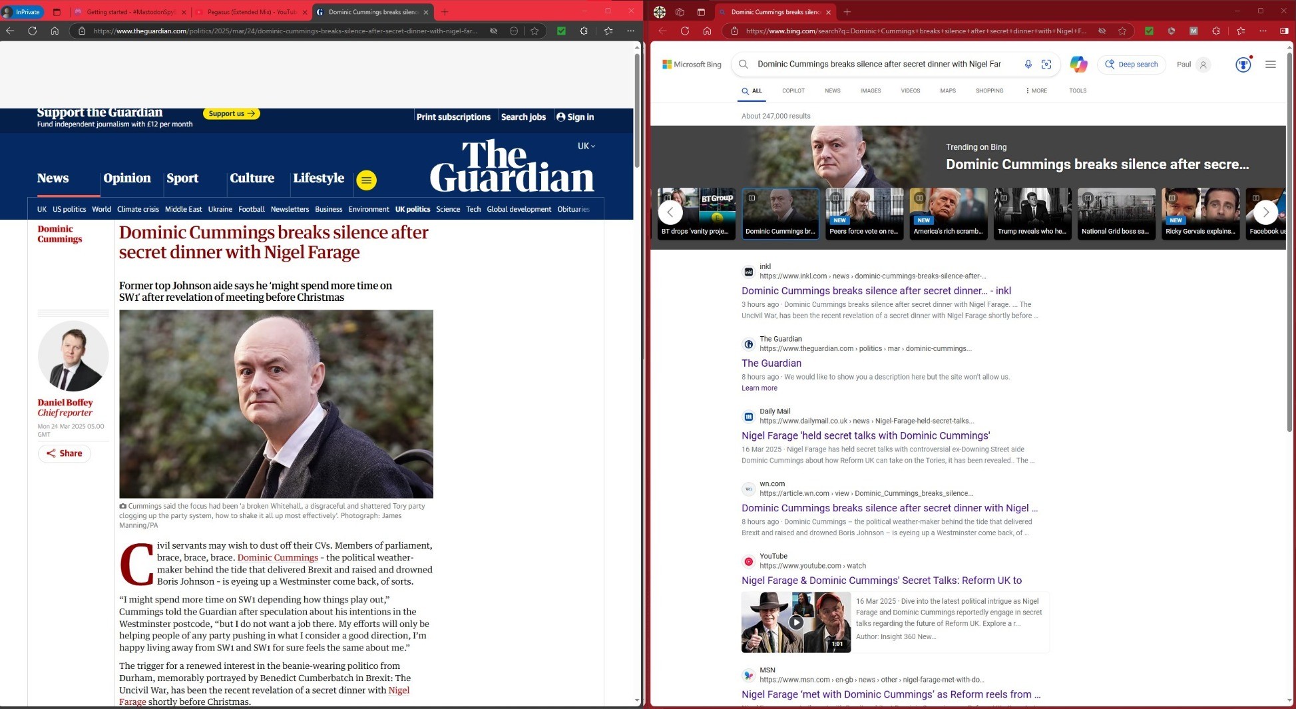Open the yellow hamburger menu on Guardian
Viewport: 1296px width, 709px height.
(x=366, y=180)
